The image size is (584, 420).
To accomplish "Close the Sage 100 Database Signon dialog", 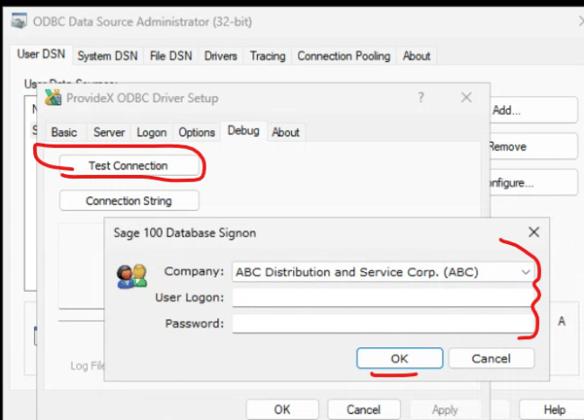I will pyautogui.click(x=533, y=232).
